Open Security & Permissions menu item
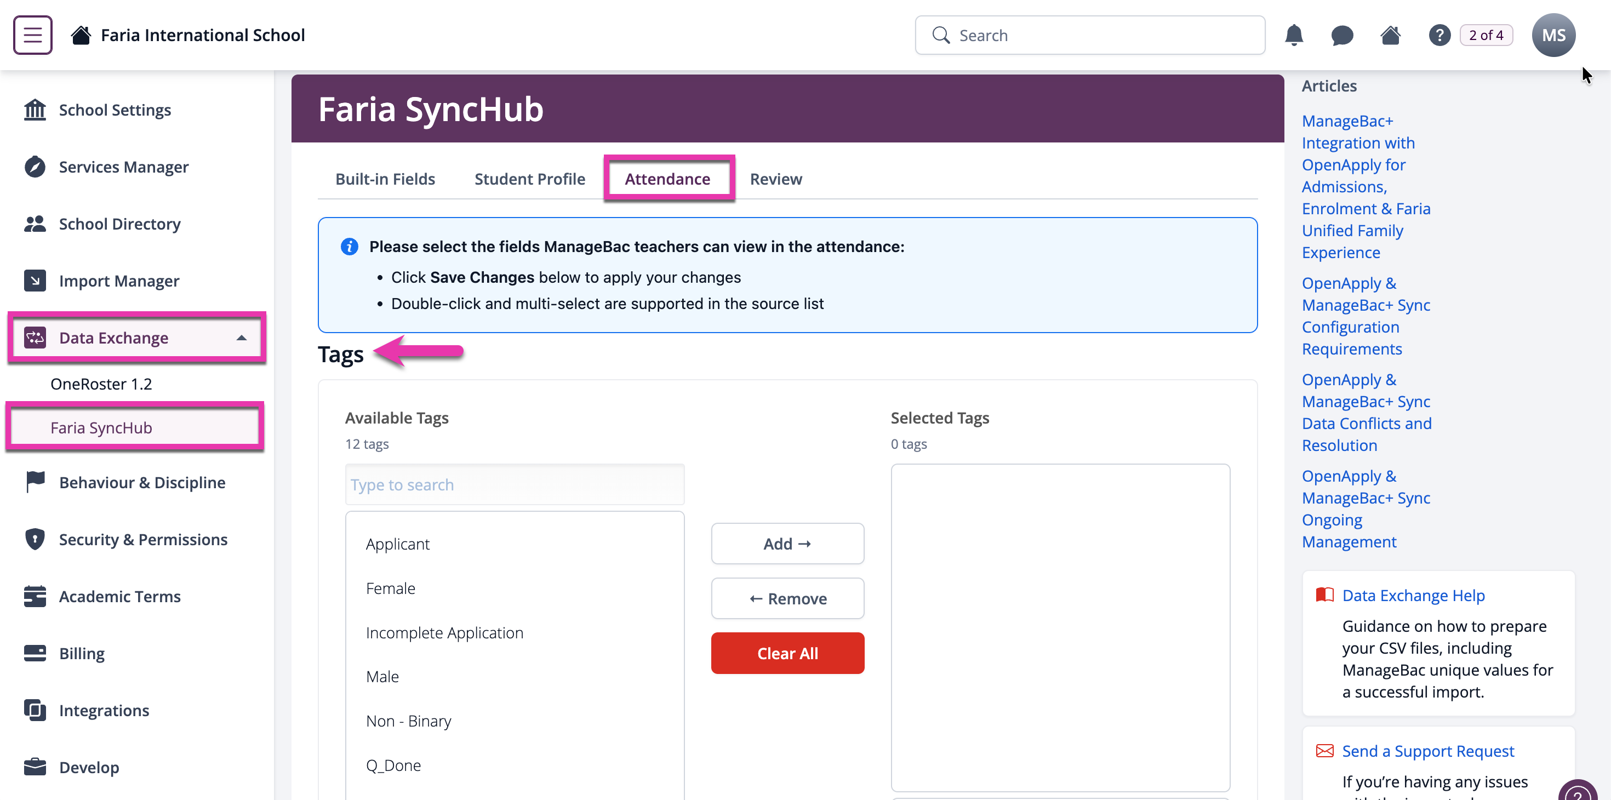Screen dimensions: 1611x800 point(143,539)
